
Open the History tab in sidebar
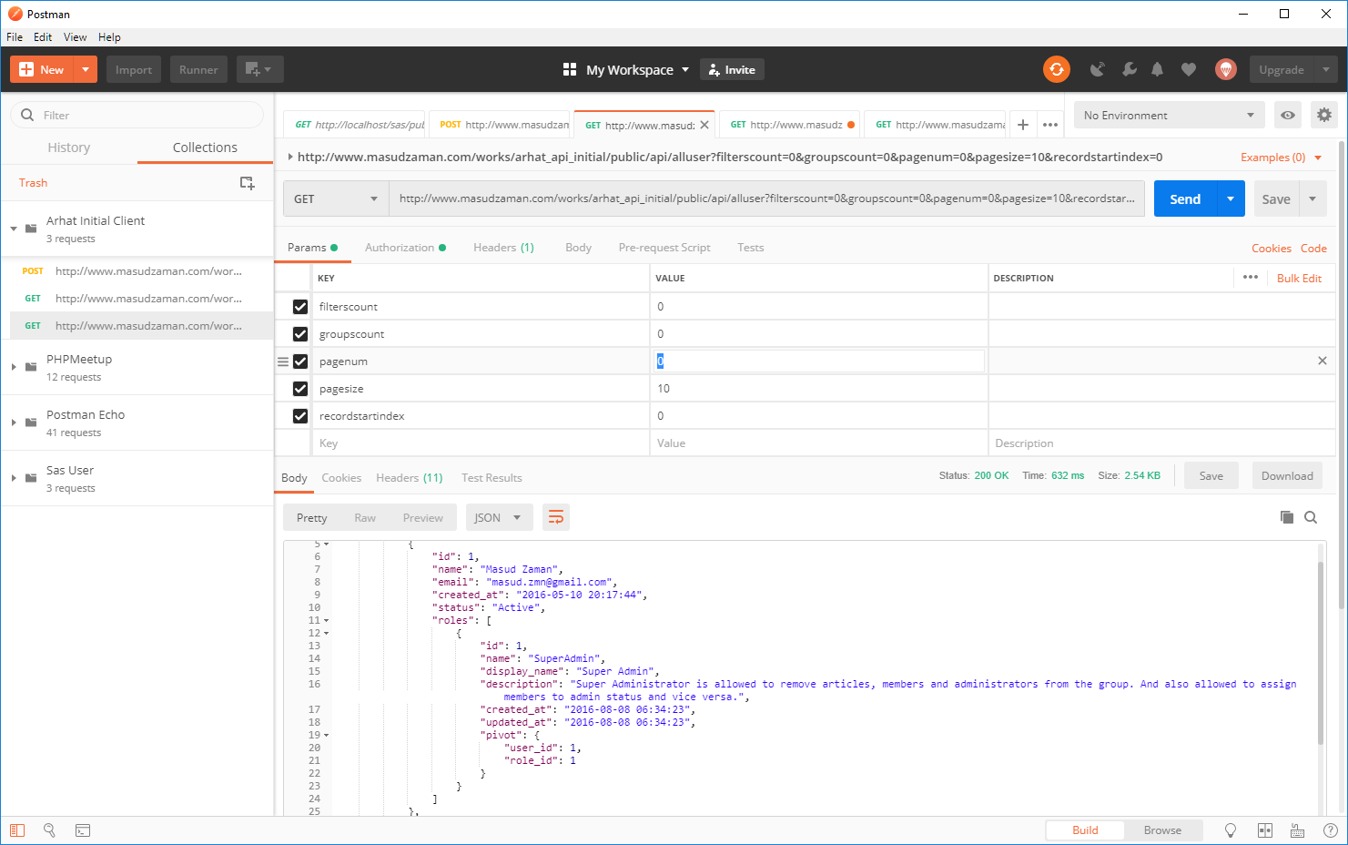(x=69, y=148)
